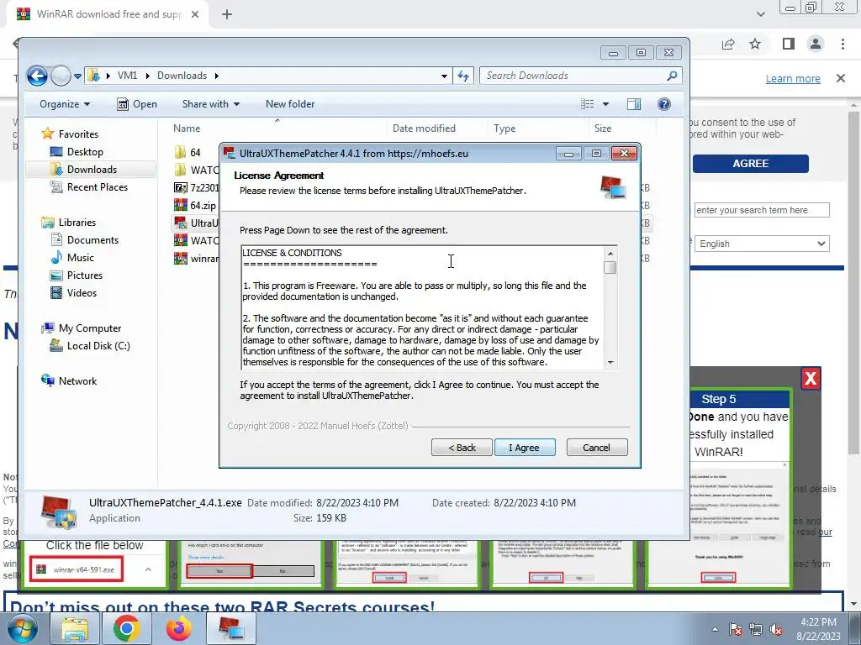The width and height of the screenshot is (861, 645).
Task: Sort files by the Size column
Action: (x=602, y=128)
